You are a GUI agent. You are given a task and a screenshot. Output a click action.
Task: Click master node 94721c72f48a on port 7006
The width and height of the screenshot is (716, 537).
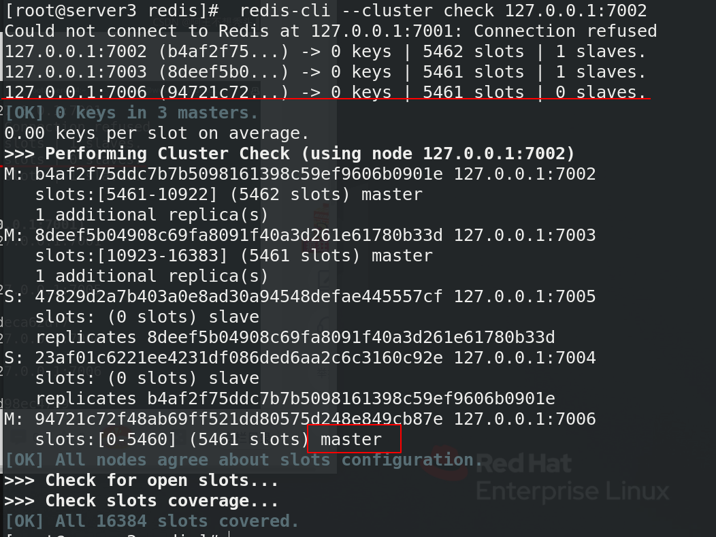[300, 419]
